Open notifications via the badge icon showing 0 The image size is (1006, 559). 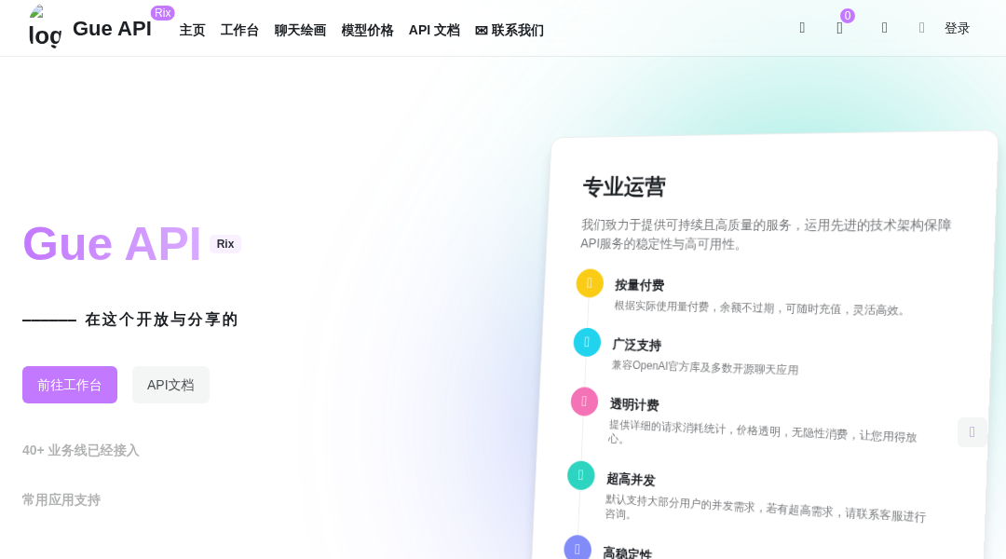(x=839, y=28)
